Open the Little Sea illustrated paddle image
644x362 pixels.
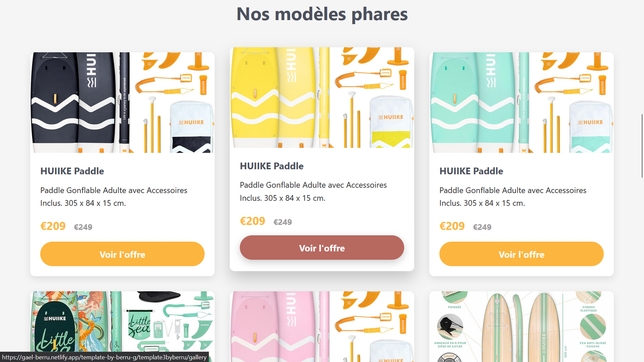point(122,327)
